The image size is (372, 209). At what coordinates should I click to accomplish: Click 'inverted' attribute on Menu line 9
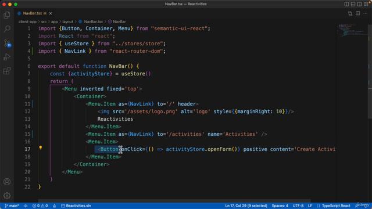click(x=92, y=89)
